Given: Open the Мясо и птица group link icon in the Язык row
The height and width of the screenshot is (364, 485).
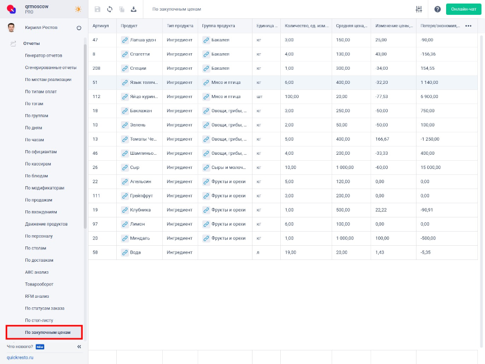Looking at the screenshot, I should coord(206,83).
